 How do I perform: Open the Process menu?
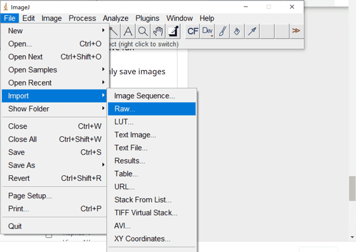click(82, 18)
